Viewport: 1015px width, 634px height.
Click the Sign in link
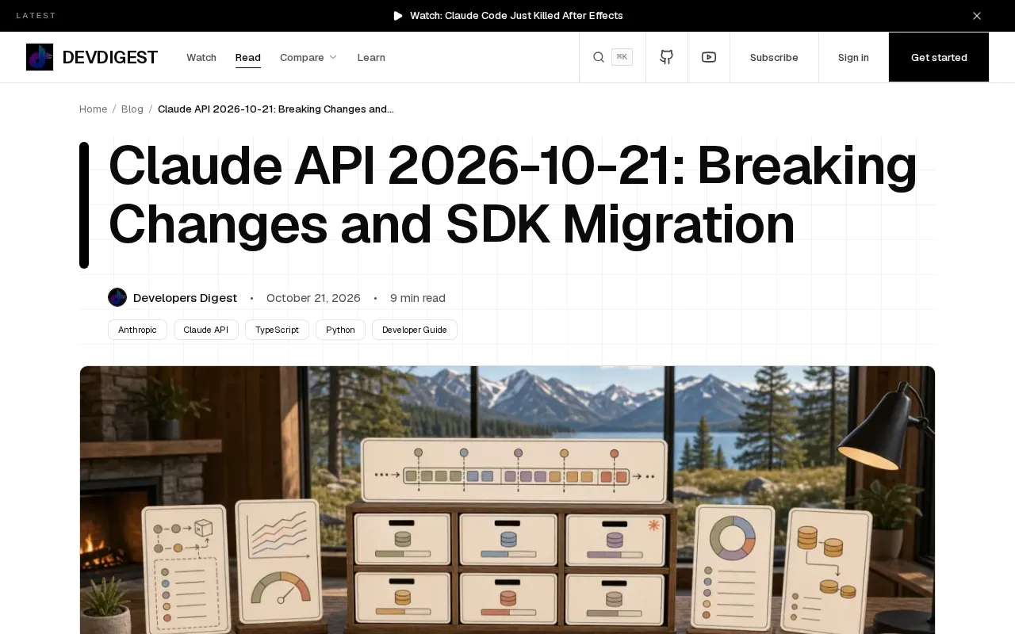click(853, 57)
